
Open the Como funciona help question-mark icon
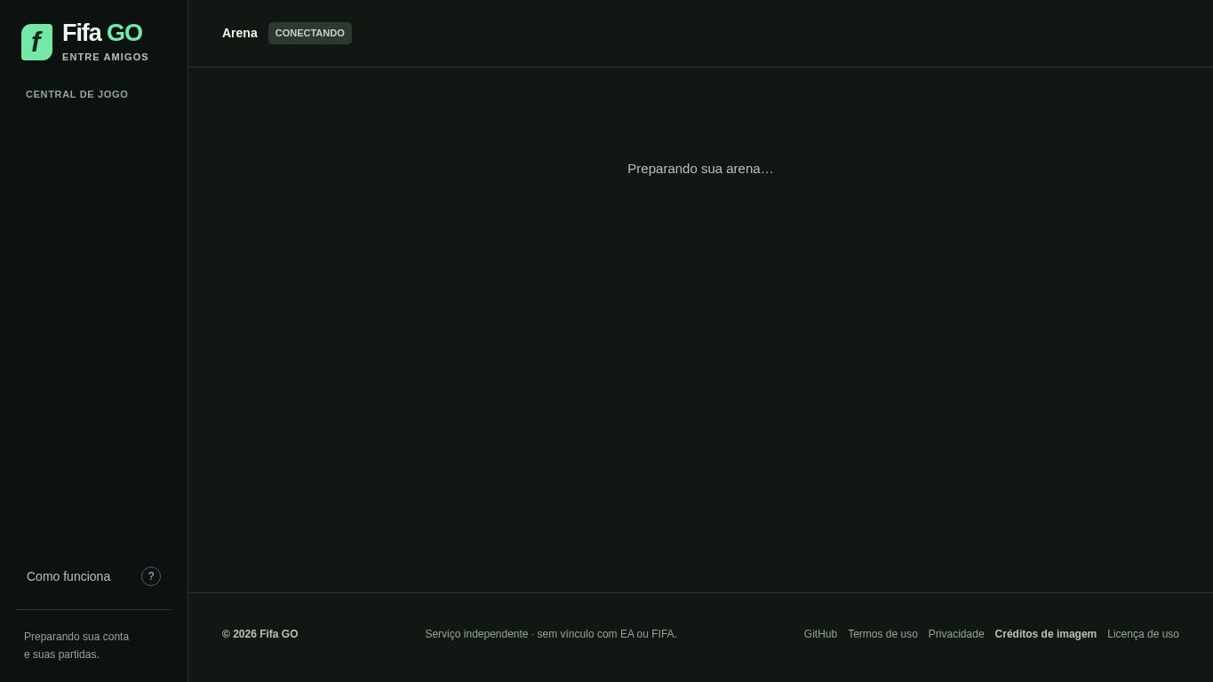(151, 576)
